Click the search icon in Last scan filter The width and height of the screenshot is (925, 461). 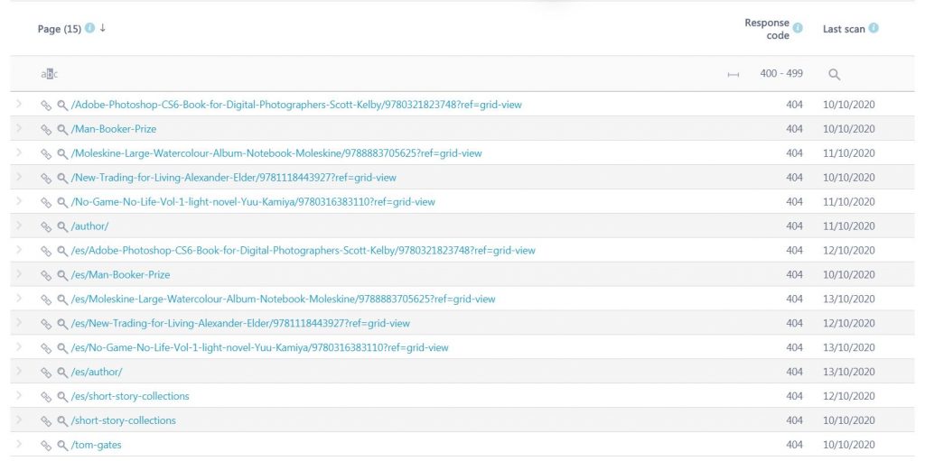(x=834, y=74)
